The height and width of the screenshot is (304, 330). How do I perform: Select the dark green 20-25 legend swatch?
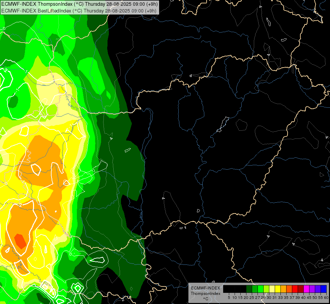[249, 289]
